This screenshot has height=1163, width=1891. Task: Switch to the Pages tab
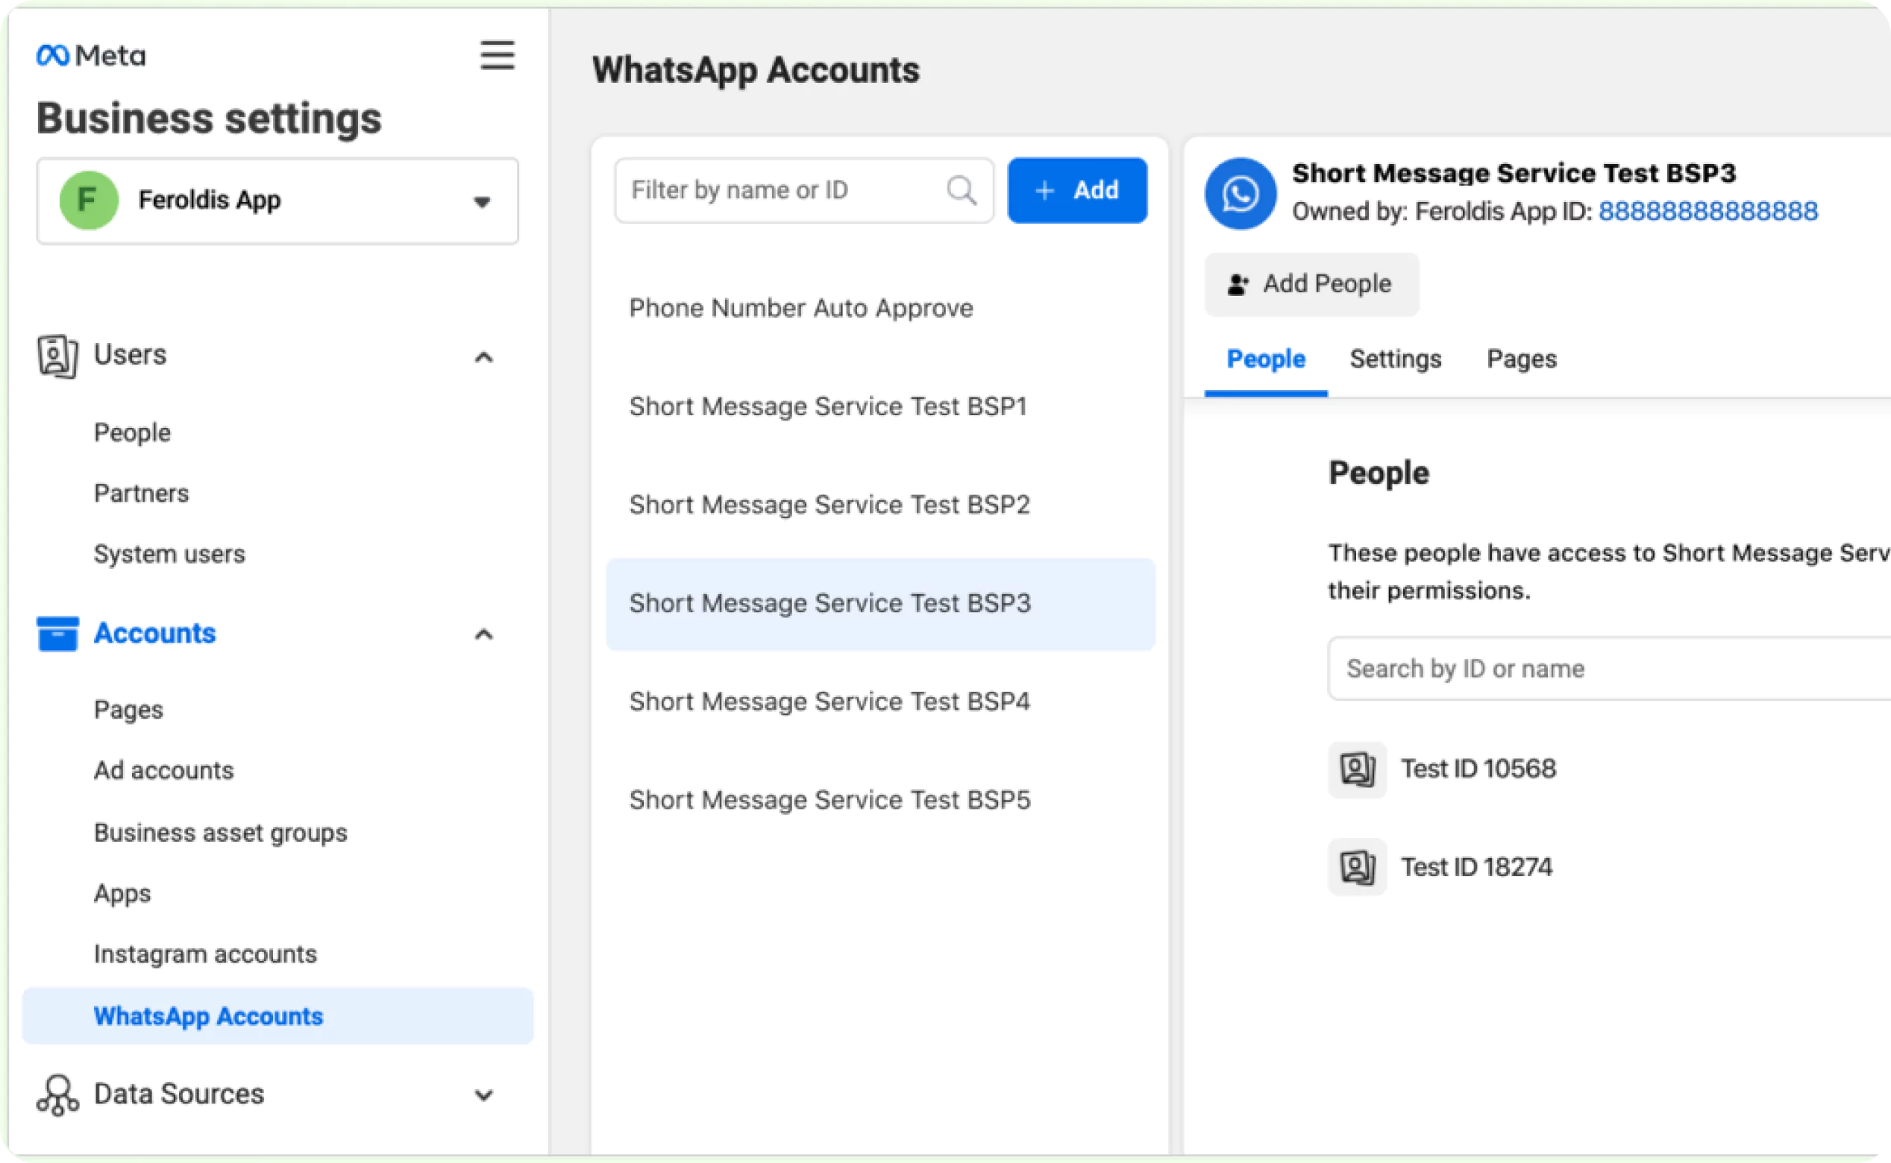[x=1521, y=359]
